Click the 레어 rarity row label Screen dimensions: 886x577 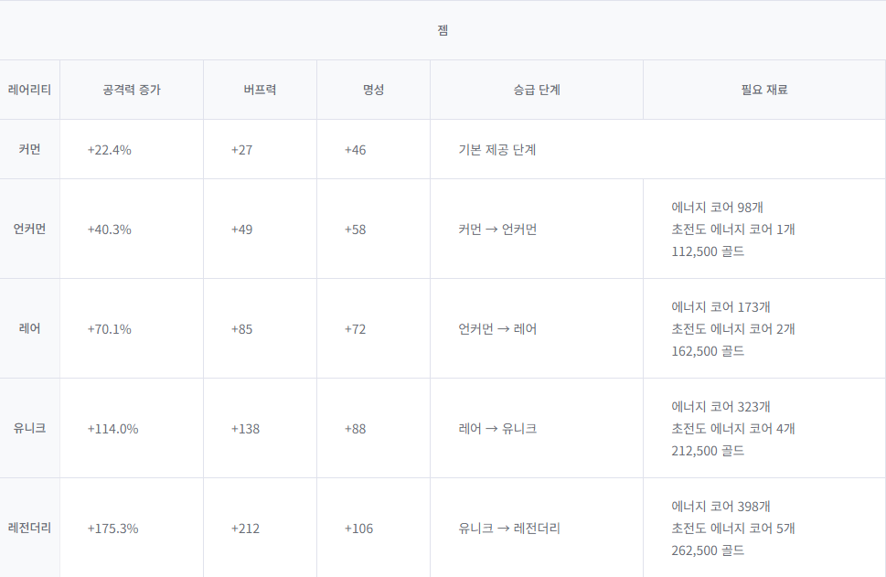click(29, 328)
